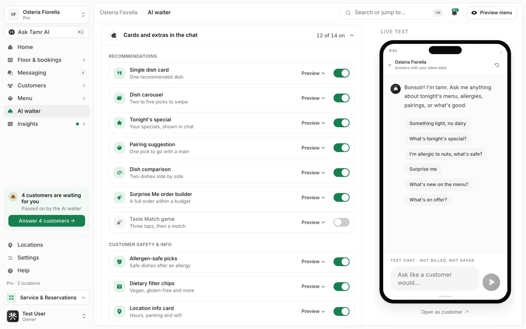Viewport: 526px width, 329px height.
Task: Click the Search or jump to field
Action: coord(393,13)
